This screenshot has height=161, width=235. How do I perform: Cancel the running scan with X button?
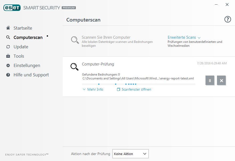coord(221,81)
